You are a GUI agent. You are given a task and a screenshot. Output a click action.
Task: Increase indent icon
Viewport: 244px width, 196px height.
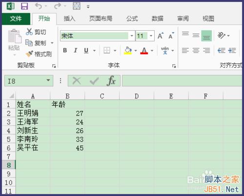point(232,51)
